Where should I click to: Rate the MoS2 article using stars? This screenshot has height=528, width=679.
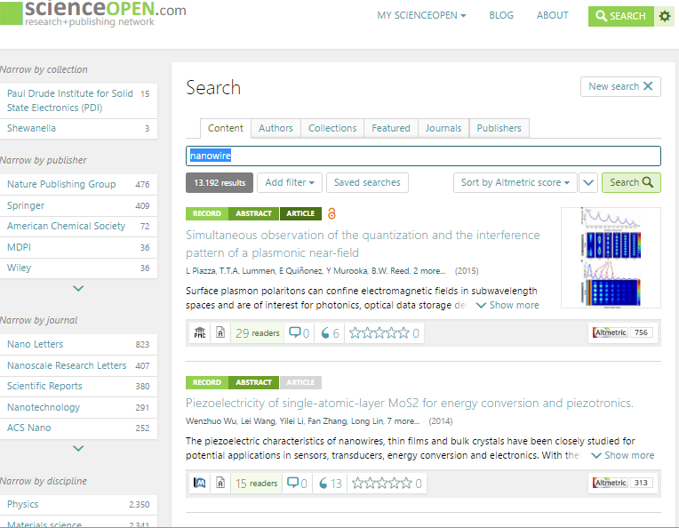pyautogui.click(x=381, y=483)
